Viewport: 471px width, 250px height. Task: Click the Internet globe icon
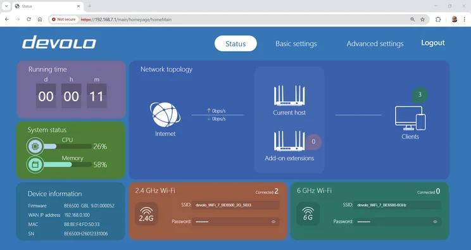[x=165, y=115]
